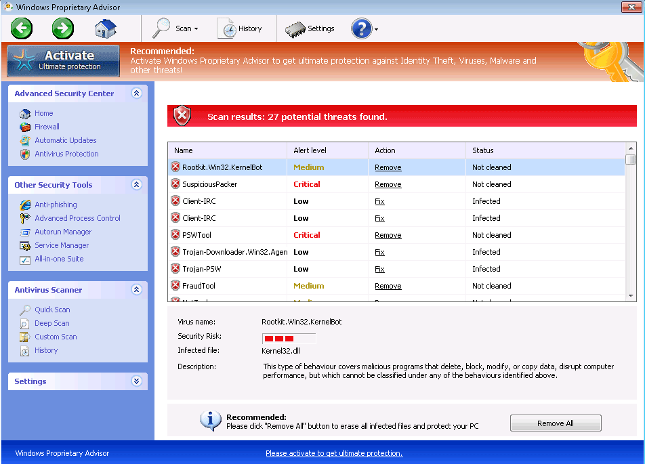Screen dimensions: 645x464
Task: Click Remove for SuspiciousPacker threat
Action: coord(388,184)
